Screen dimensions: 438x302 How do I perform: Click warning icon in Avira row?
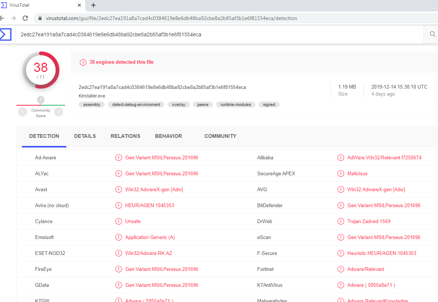118,205
